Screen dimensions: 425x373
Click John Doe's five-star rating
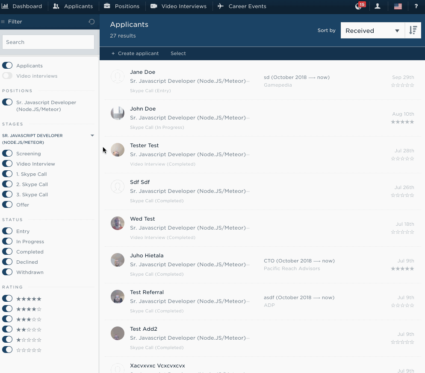[x=402, y=122]
